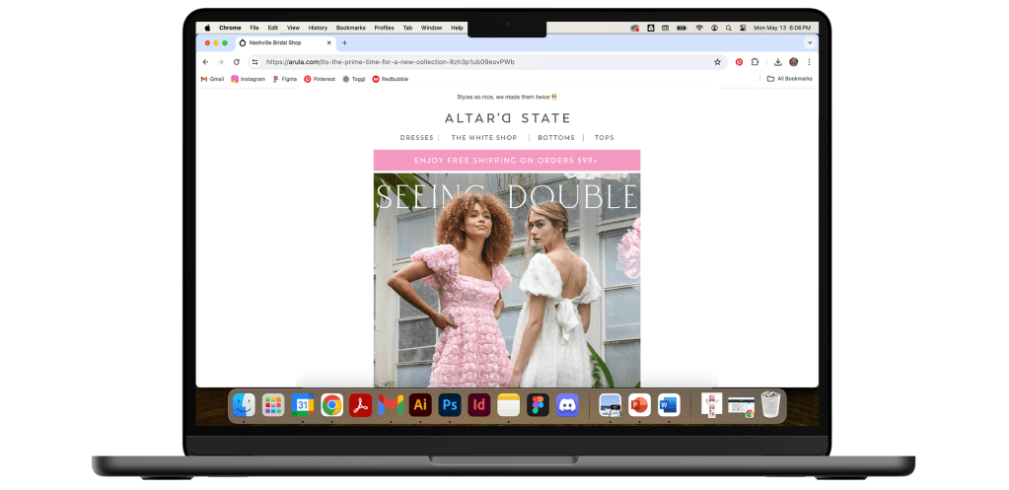Open Notes from the Dock
The image size is (1009, 490).
[x=508, y=405]
